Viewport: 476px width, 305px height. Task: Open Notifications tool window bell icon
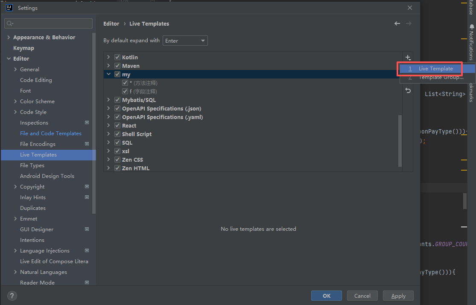(471, 27)
